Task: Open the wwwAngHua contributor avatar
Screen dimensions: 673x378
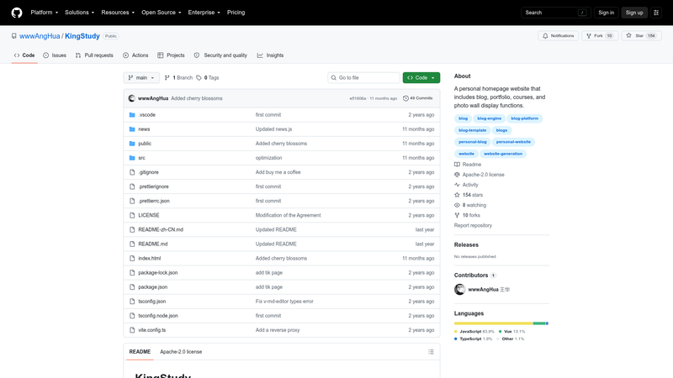Action: [x=459, y=289]
